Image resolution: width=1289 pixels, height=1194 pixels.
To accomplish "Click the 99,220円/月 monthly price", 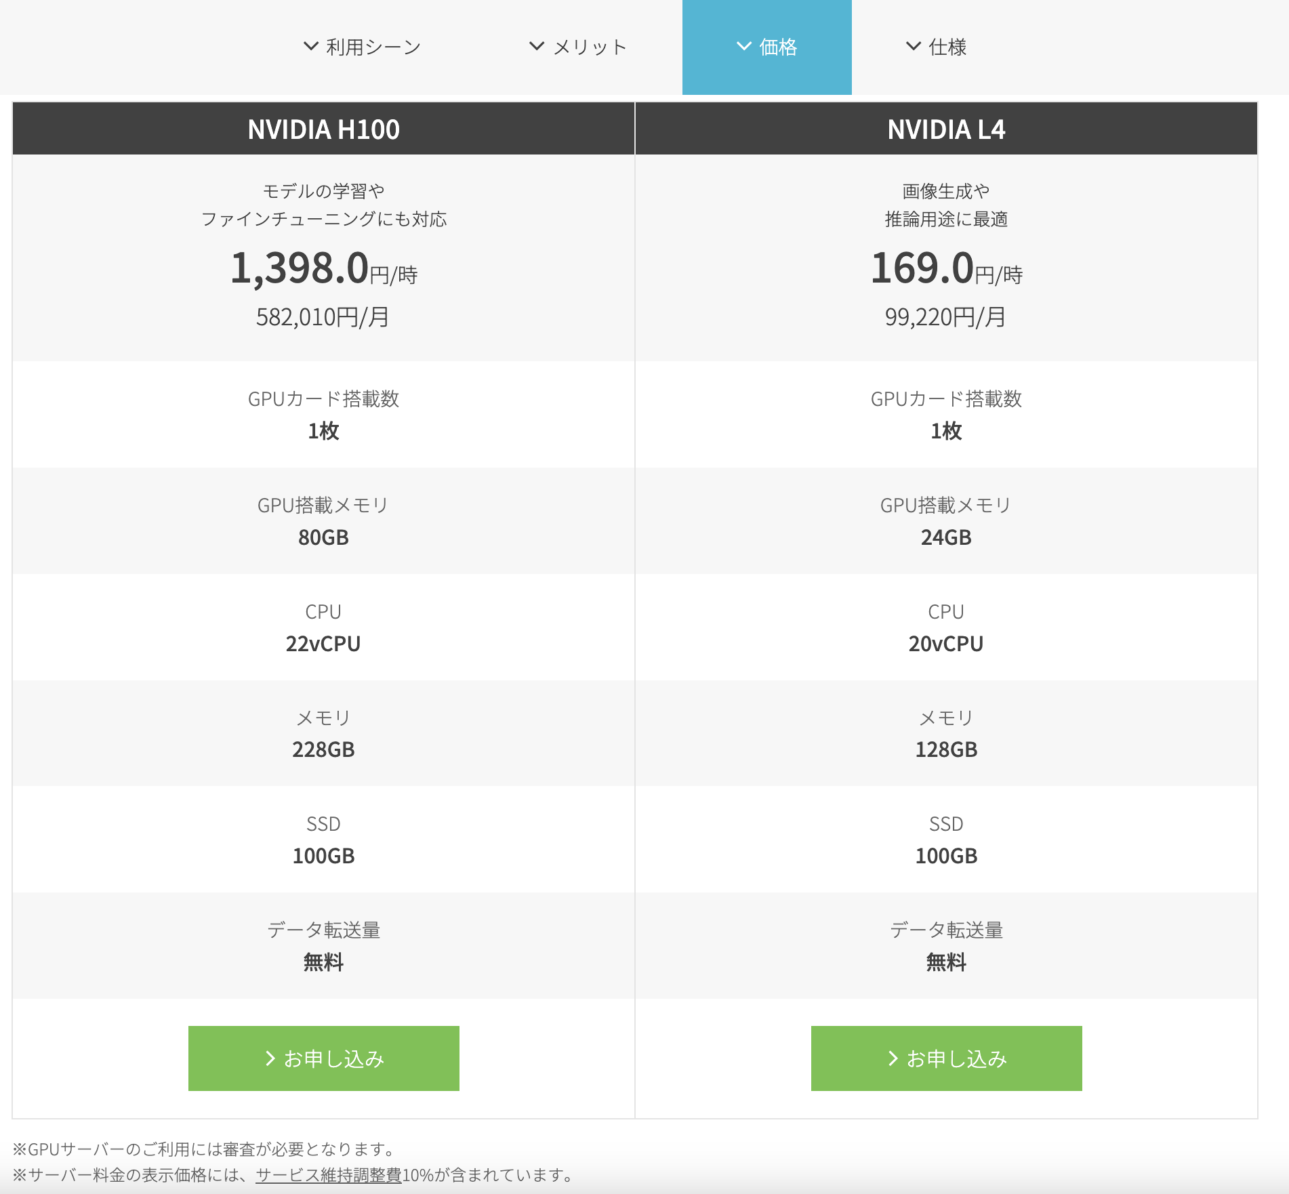I will (945, 317).
